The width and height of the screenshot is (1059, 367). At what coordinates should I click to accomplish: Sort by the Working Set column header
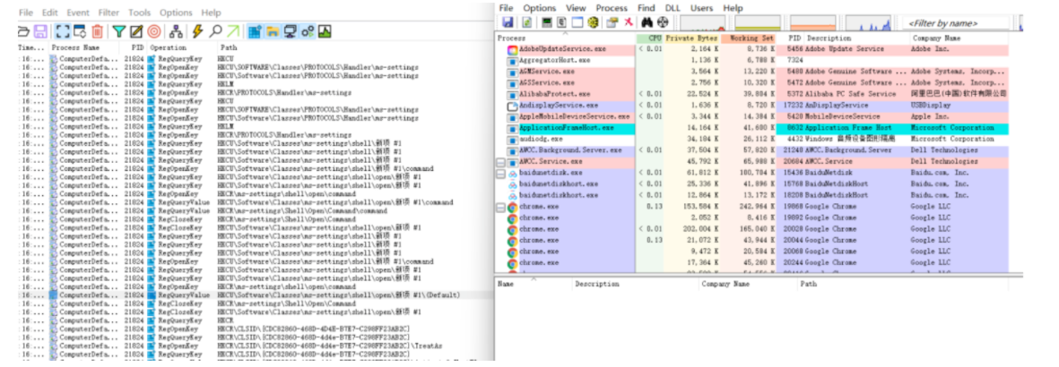click(748, 38)
